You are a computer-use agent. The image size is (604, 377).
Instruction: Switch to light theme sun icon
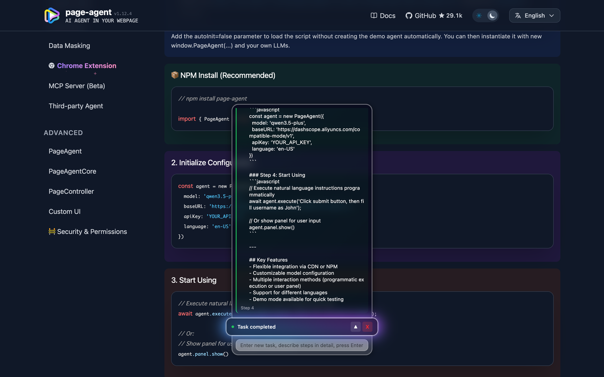[479, 16]
